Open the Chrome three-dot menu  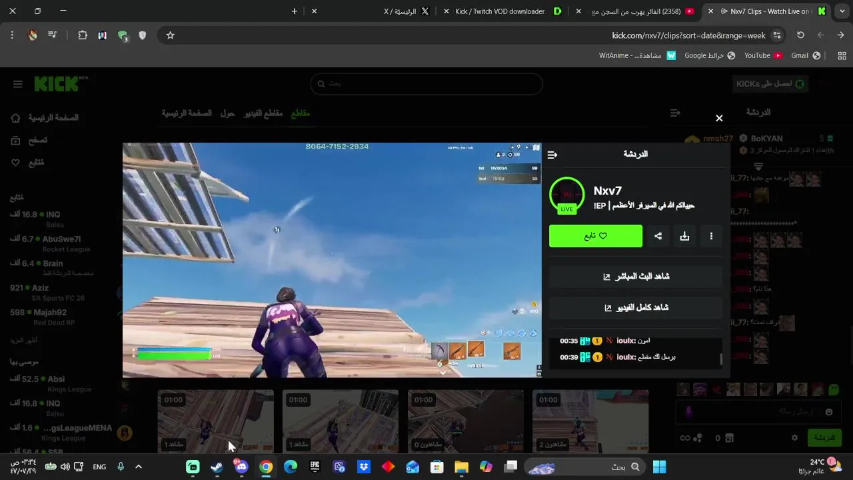12,35
